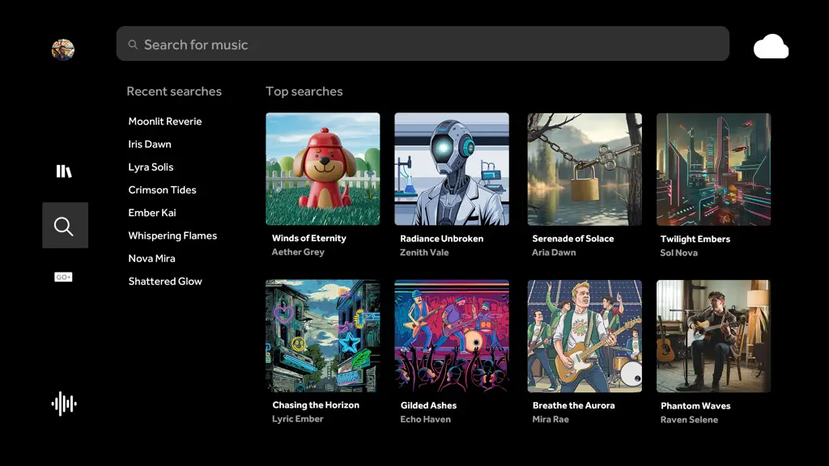Screen dimensions: 829x466
Task: Open the Library icon in sidebar
Action: point(64,172)
